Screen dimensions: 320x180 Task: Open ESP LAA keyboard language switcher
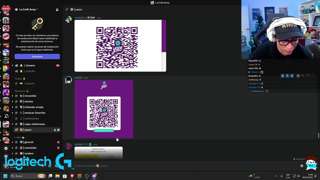click(288, 176)
